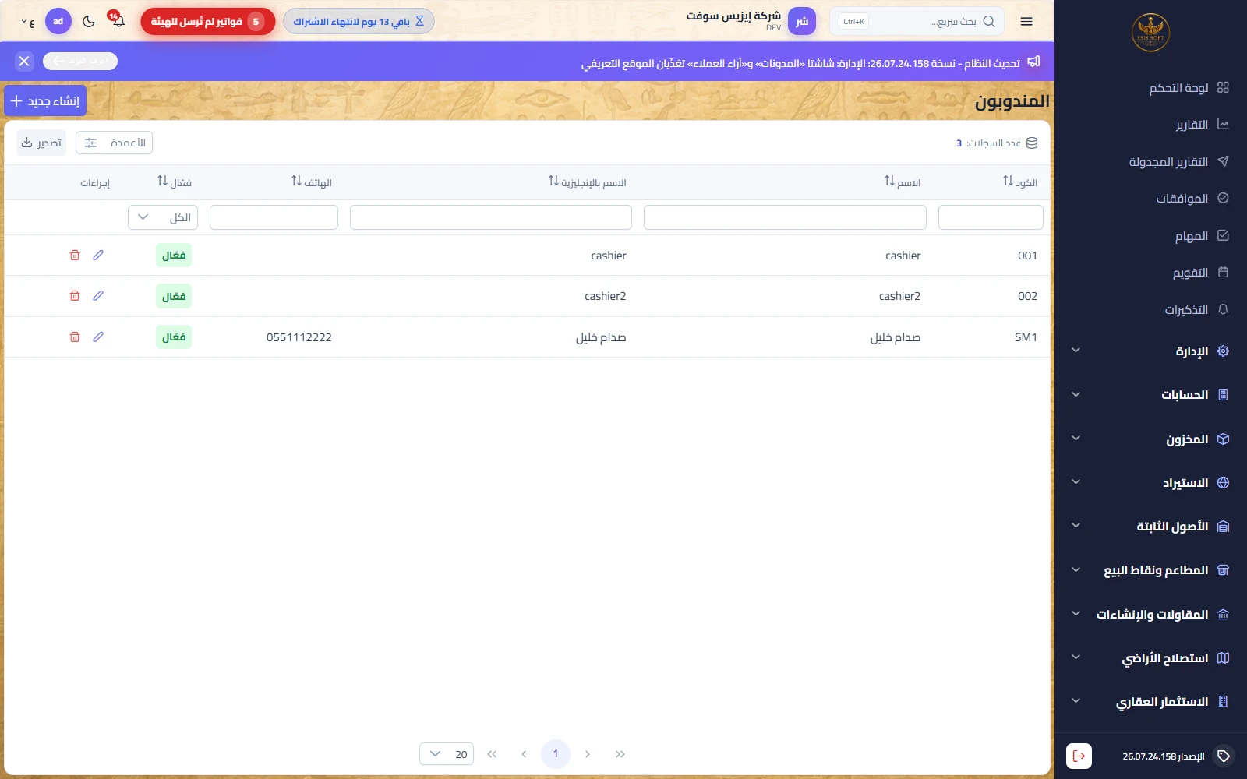1247x779 pixels.
Task: Click the hamburger menu icon
Action: (x=1026, y=22)
